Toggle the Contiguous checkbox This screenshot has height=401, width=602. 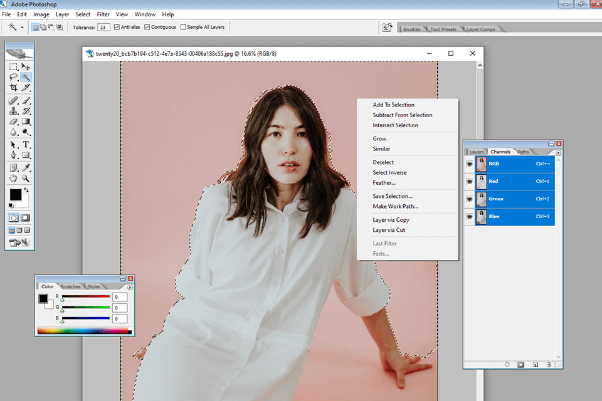click(147, 27)
